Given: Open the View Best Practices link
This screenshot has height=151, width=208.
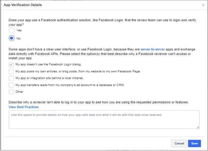Looking at the screenshot, I should pos(24,107).
